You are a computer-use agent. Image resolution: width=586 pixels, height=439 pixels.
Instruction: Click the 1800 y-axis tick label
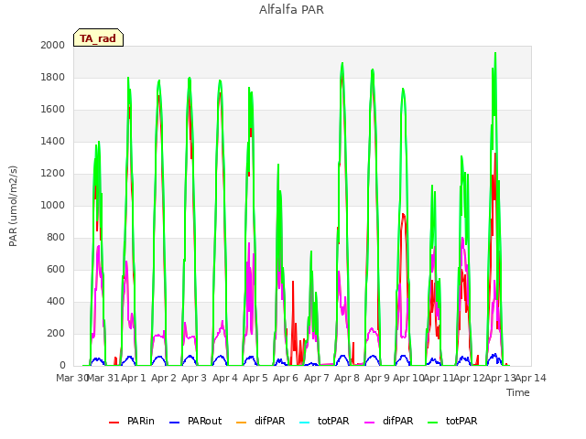[53, 77]
